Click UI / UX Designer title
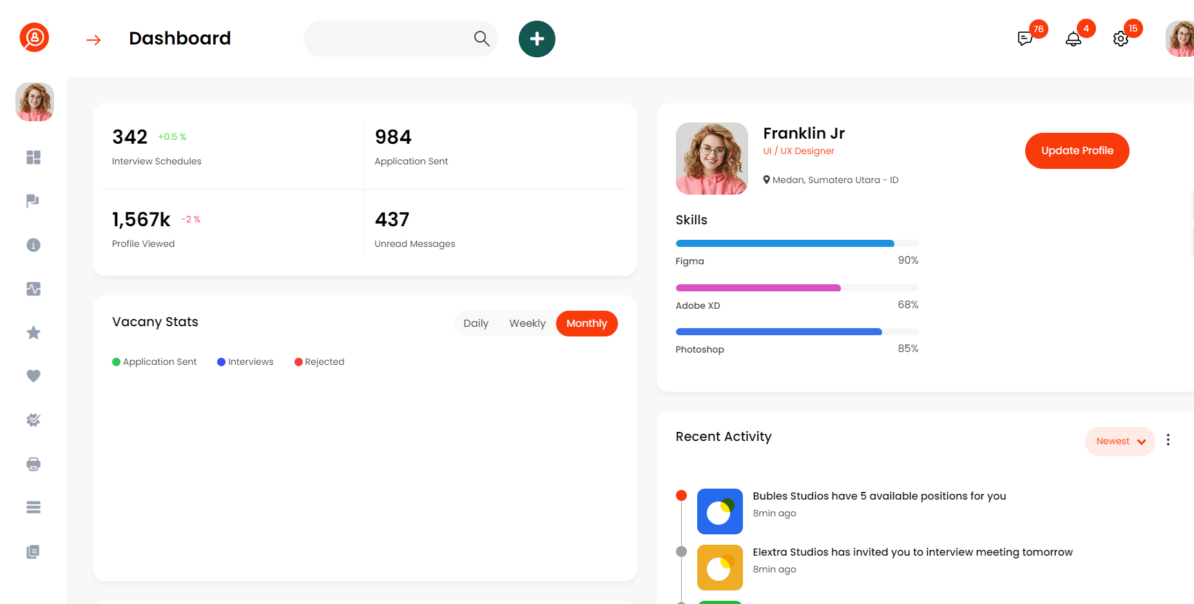 coord(798,151)
